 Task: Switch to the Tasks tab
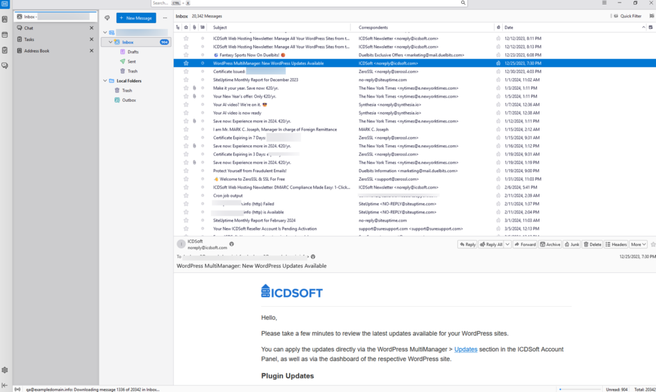55,39
